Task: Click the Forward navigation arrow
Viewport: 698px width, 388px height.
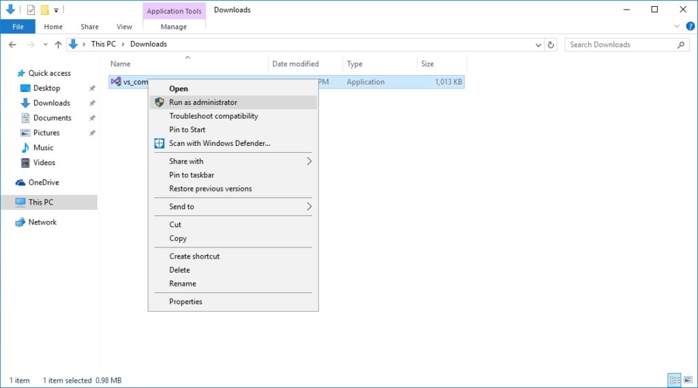Action: pyautogui.click(x=31, y=44)
